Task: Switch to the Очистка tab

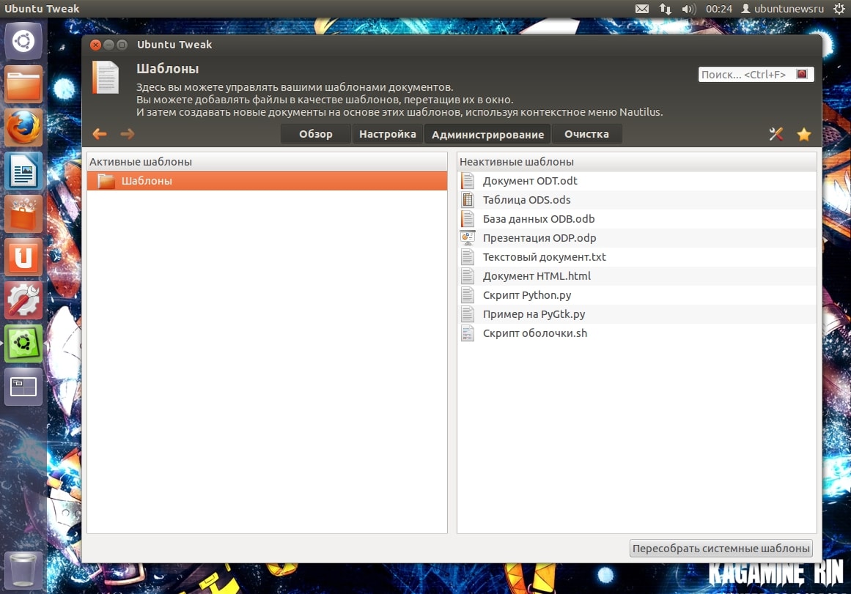Action: pyautogui.click(x=586, y=134)
